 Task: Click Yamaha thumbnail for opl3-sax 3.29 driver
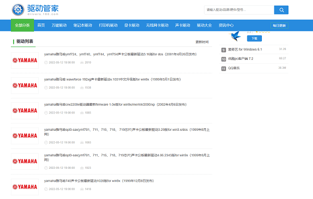pyautogui.click(x=25, y=135)
